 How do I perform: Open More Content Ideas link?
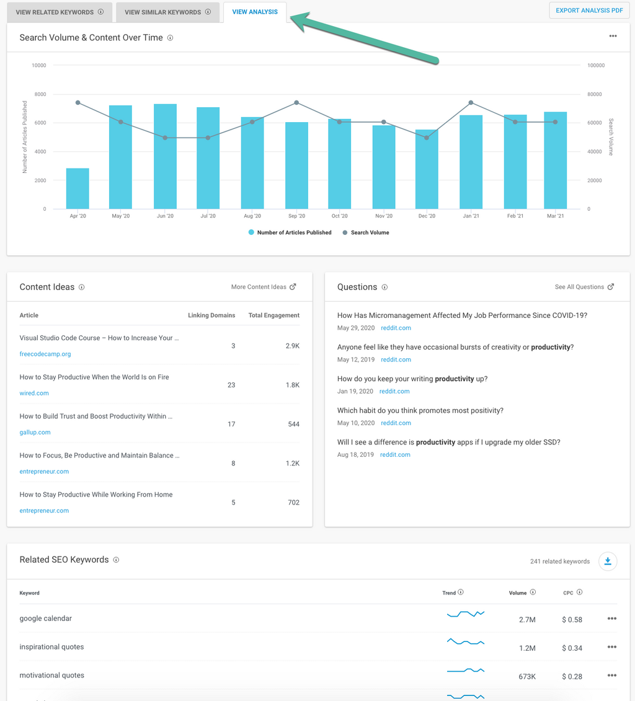[264, 287]
